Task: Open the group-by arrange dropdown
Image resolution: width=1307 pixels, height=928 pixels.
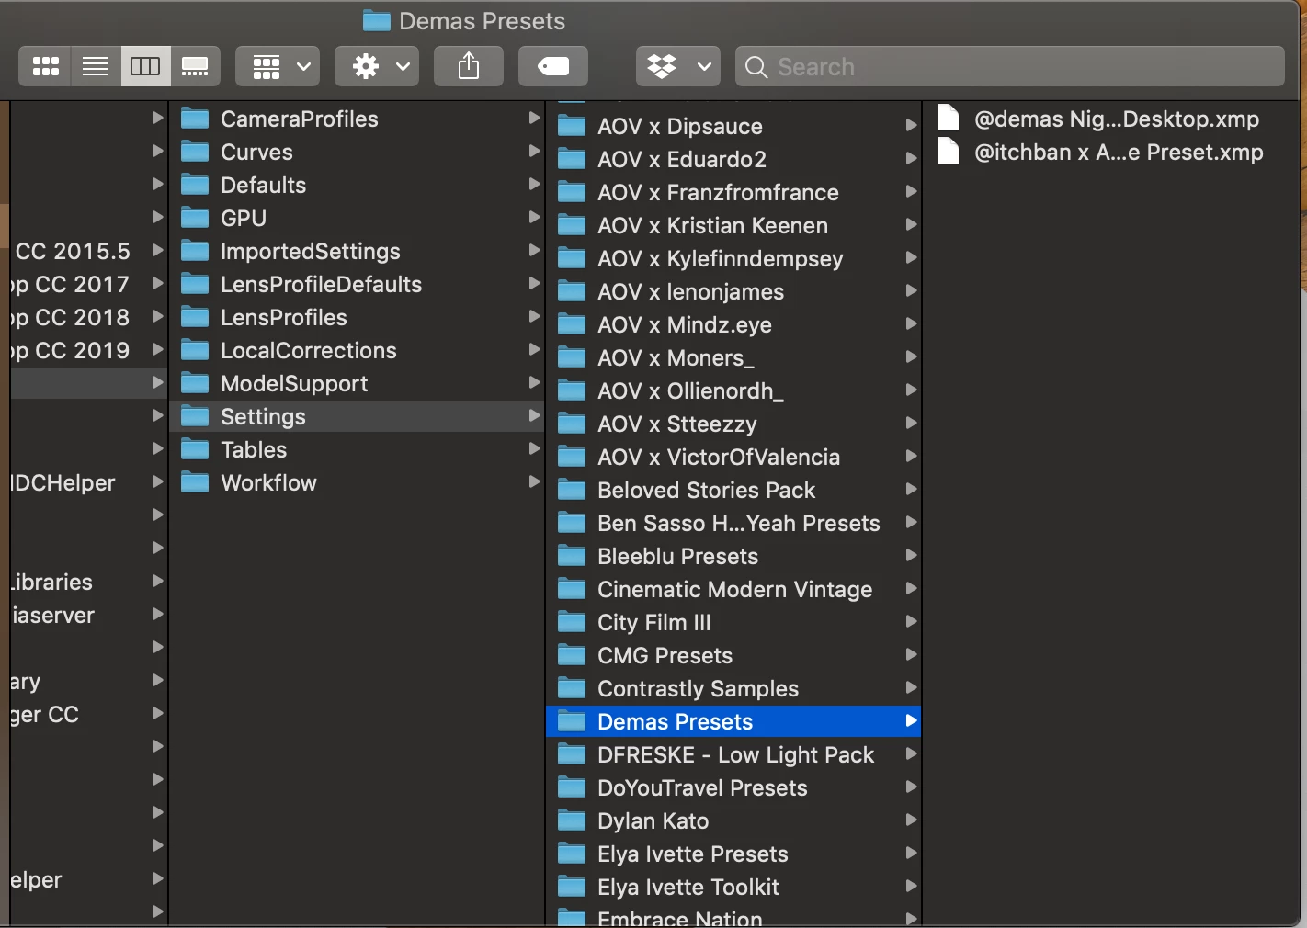Action: tap(278, 66)
